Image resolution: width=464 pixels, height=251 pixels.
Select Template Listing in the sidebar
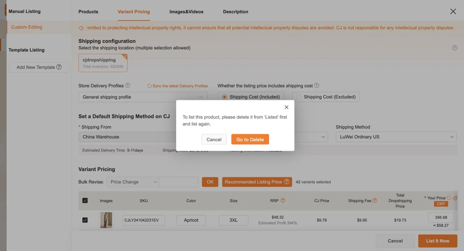tap(26, 50)
